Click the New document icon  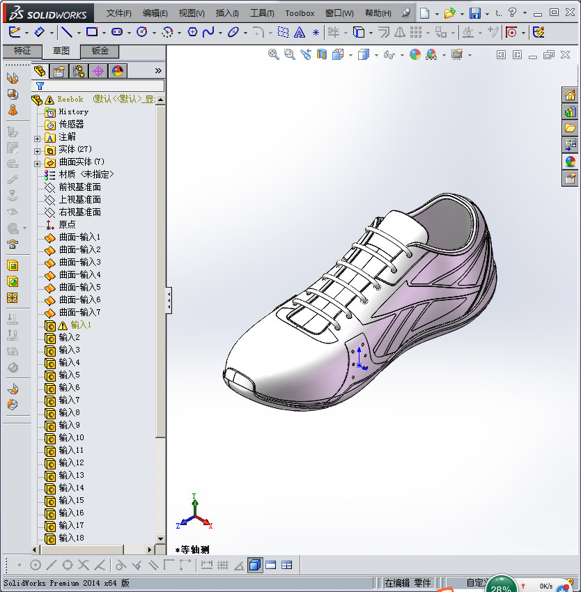click(x=425, y=13)
